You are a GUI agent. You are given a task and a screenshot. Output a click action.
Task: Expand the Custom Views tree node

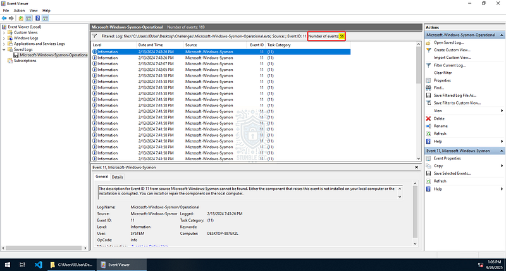pyautogui.click(x=4, y=33)
